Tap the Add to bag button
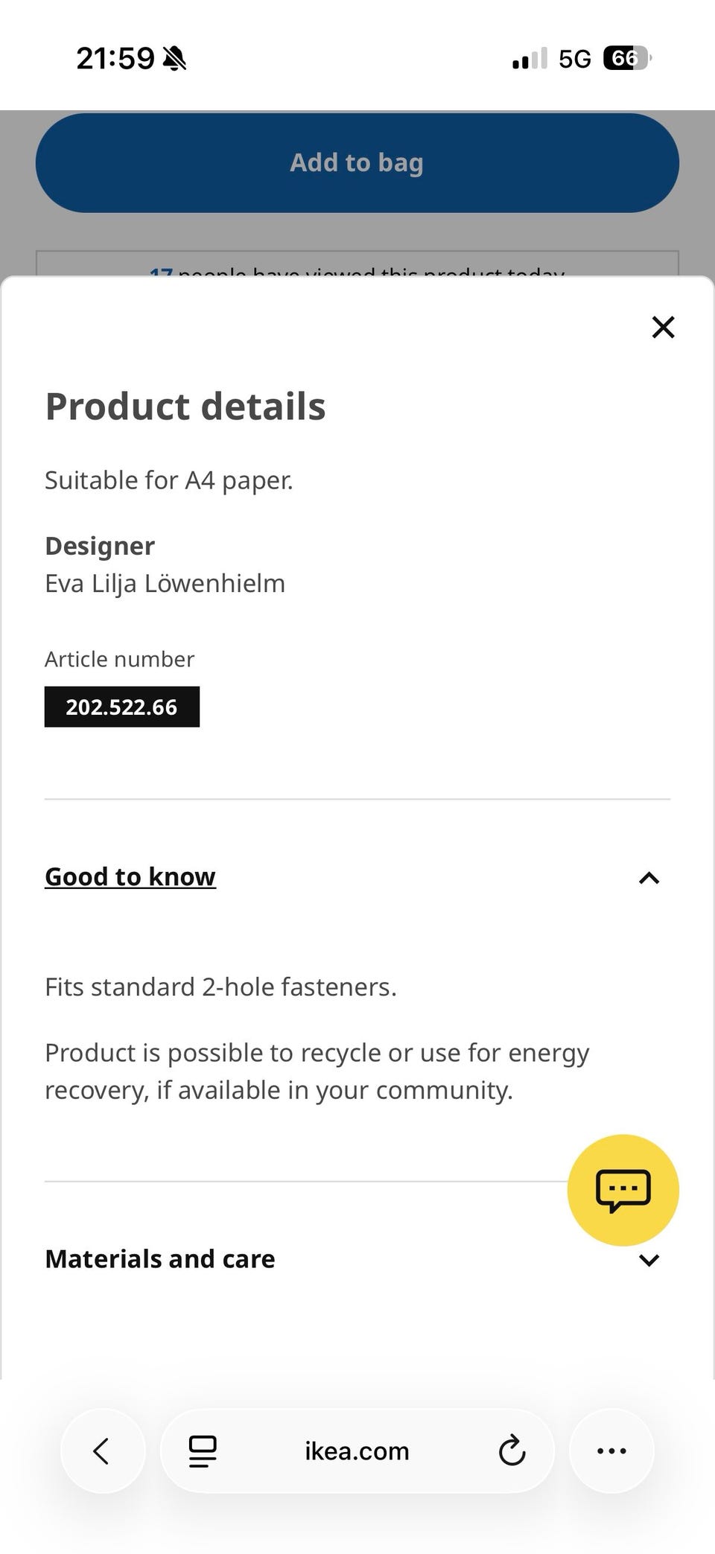Screen dimensions: 715x1554 (x=357, y=162)
